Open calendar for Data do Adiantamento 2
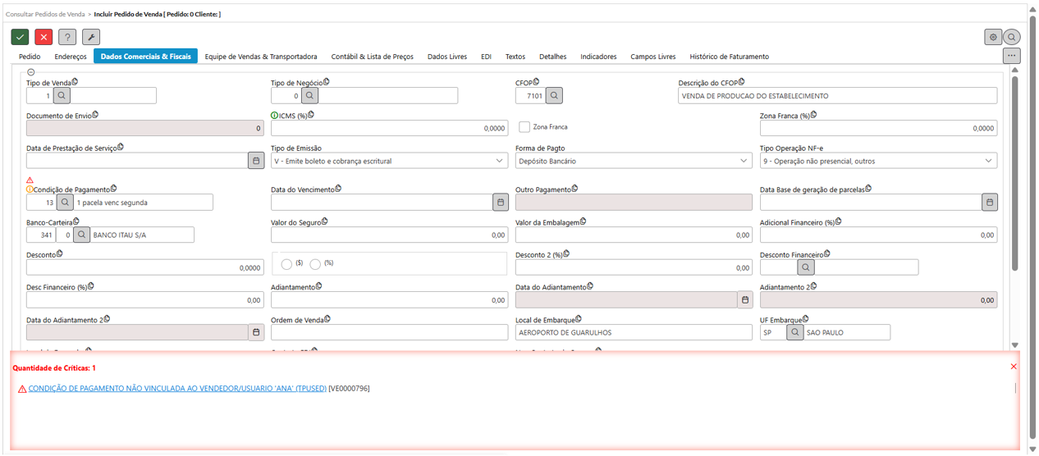Screen dimensions: 1039x456 pos(256,332)
